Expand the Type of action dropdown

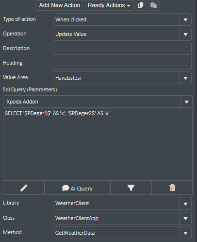[185, 20]
